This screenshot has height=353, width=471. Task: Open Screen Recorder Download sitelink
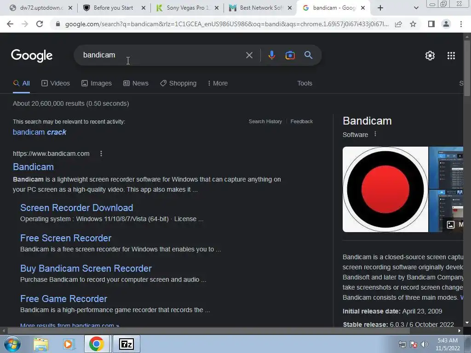coord(77,208)
